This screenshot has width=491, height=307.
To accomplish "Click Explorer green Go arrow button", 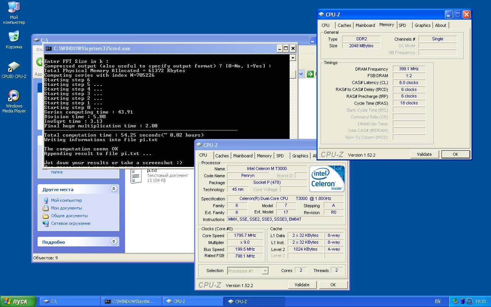I will (x=310, y=74).
